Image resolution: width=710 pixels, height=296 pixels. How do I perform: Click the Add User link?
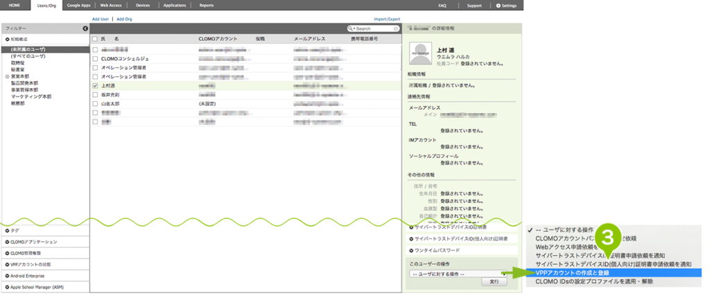click(x=101, y=19)
